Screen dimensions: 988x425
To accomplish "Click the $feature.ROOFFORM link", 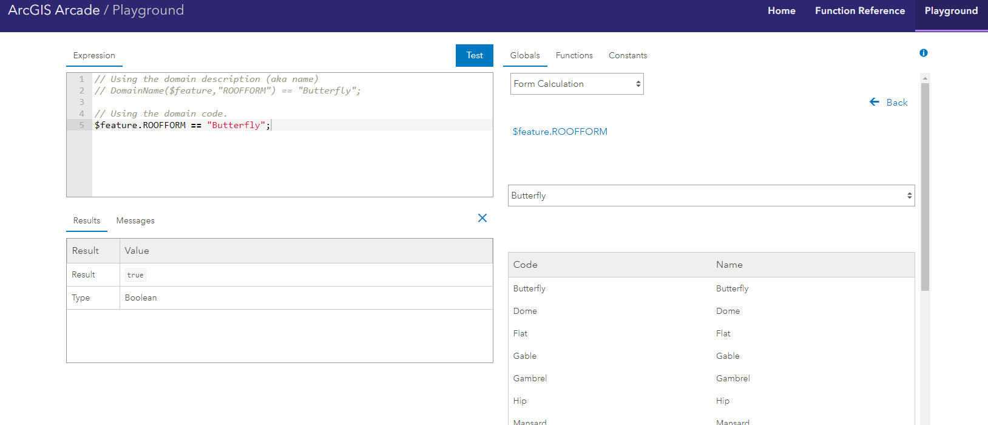I will point(560,132).
